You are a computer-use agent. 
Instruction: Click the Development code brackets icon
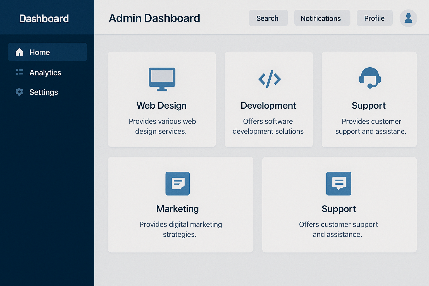pos(269,79)
